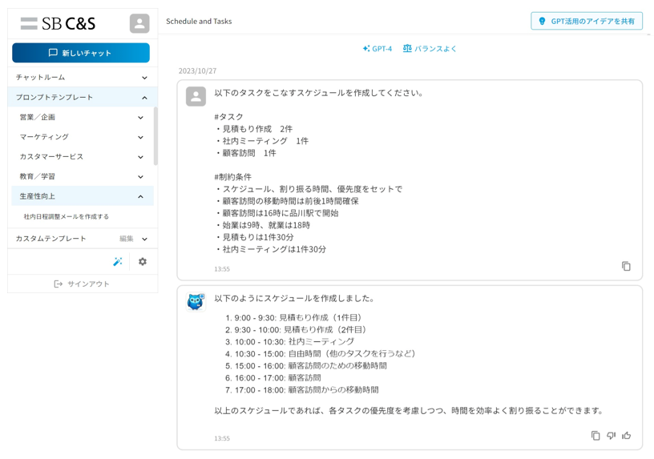Open 社内日程調整メールを作成する template
Screen dimensions: 654x459
pos(66,216)
